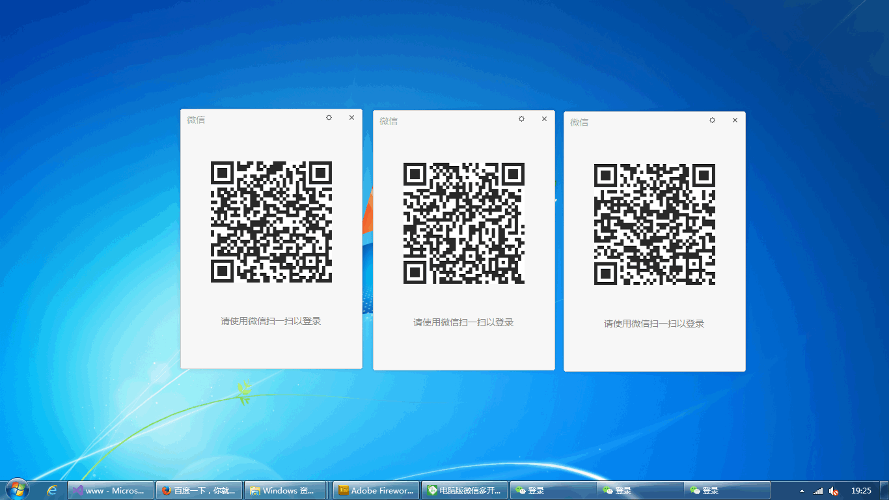This screenshot has height=500, width=889.
Task: Open the network signal tray icon
Action: click(x=818, y=491)
